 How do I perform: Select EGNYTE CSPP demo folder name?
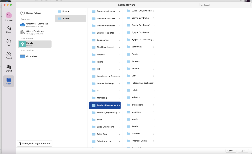(142, 11)
